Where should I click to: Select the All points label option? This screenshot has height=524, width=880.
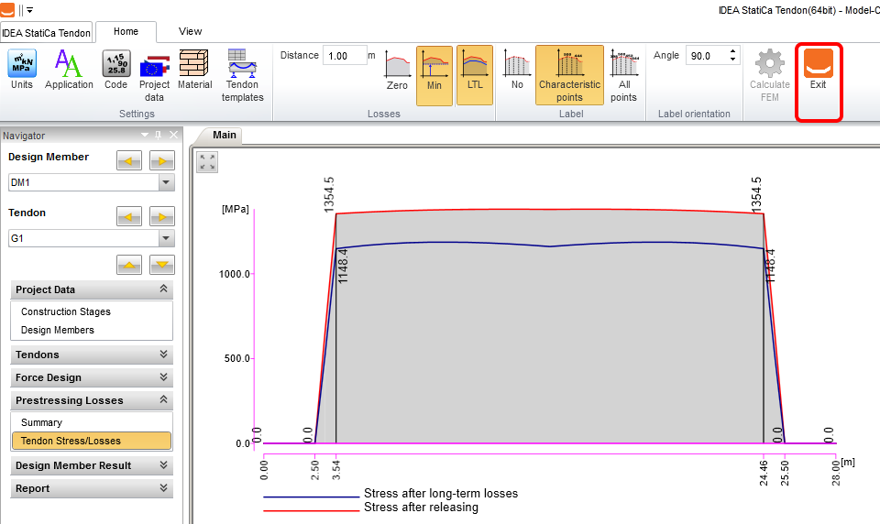click(623, 74)
